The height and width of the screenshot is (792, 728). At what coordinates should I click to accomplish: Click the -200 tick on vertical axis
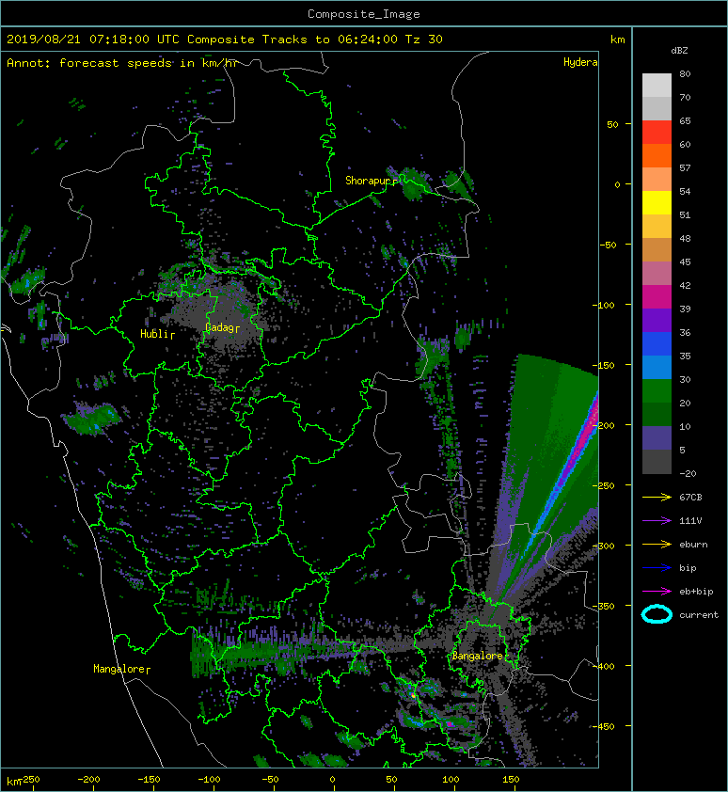[x=604, y=425]
